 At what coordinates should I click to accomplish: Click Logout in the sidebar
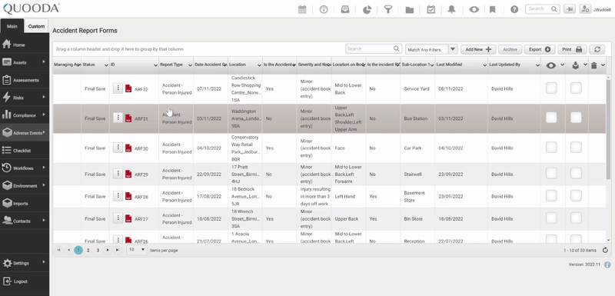tap(25, 281)
